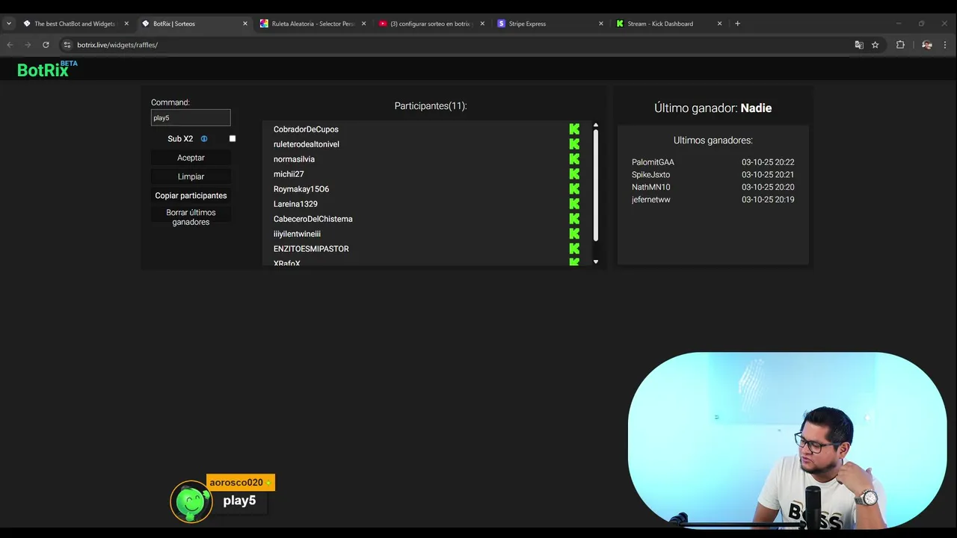Go back with the browser back arrow

point(10,45)
